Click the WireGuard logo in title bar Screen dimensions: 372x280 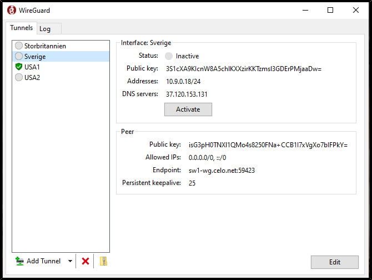pos(12,10)
